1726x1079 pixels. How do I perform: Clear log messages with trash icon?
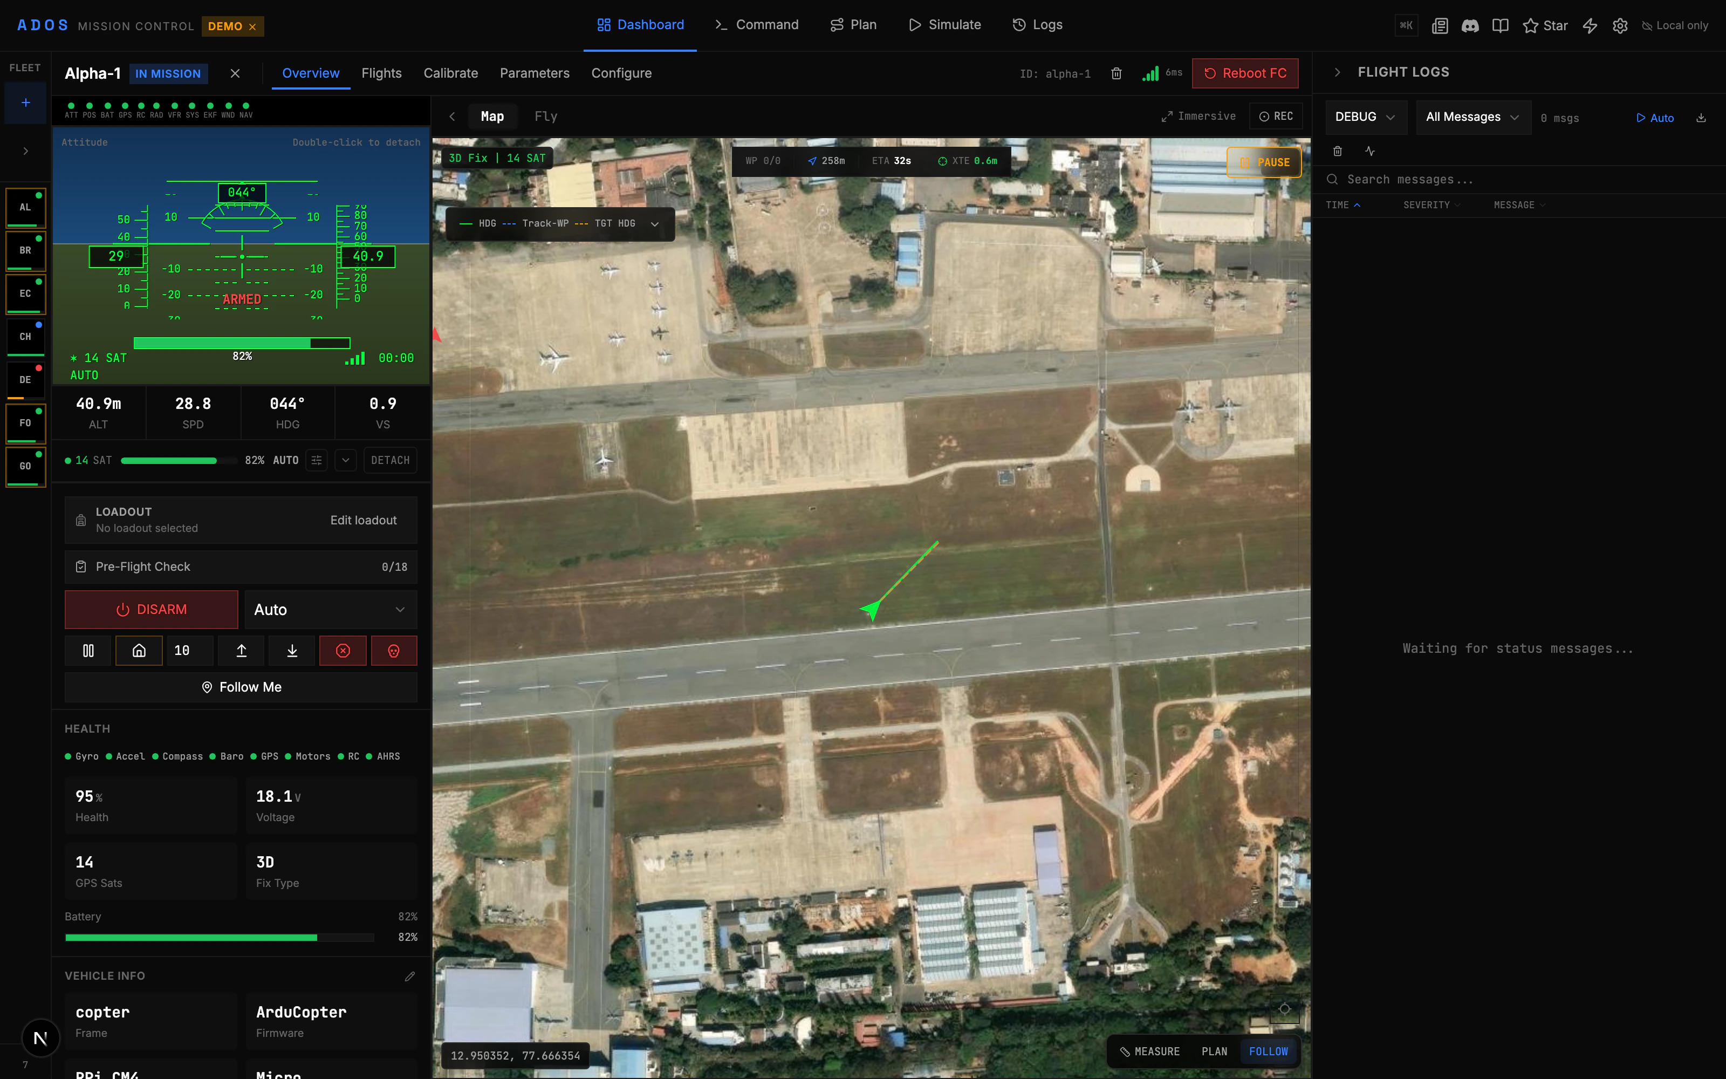[x=1337, y=151]
